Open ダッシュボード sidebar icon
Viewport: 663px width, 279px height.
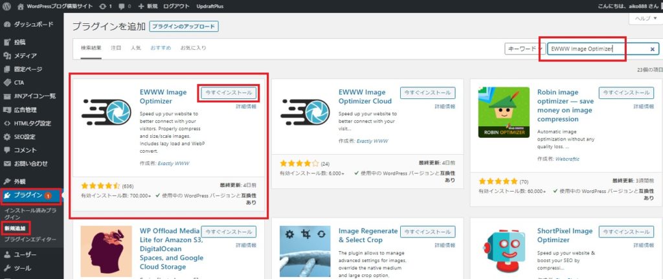click(x=6, y=25)
